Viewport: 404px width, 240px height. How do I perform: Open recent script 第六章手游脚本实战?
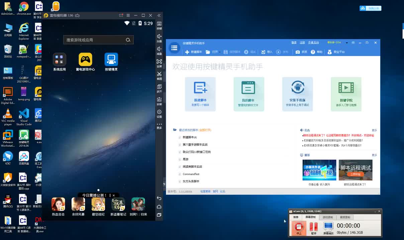point(195,145)
